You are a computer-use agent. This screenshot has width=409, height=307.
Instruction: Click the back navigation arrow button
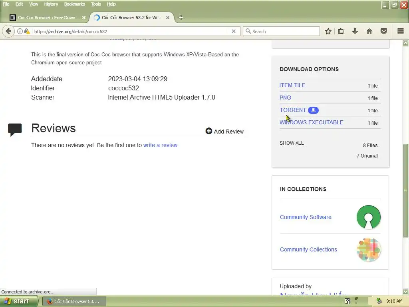tap(8, 31)
